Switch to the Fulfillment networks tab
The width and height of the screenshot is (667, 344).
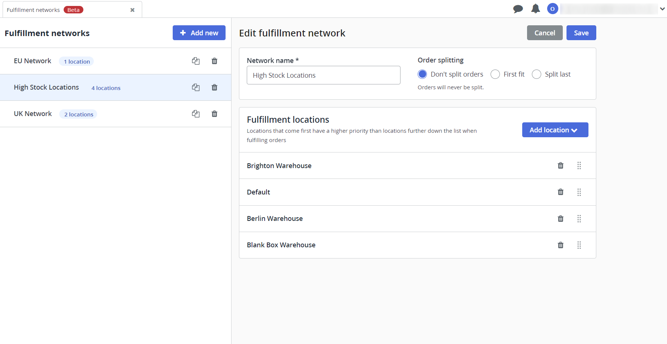(33, 10)
